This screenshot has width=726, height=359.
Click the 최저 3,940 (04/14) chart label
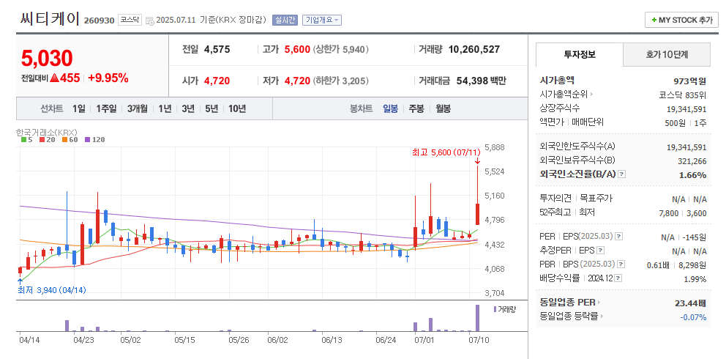click(x=51, y=290)
